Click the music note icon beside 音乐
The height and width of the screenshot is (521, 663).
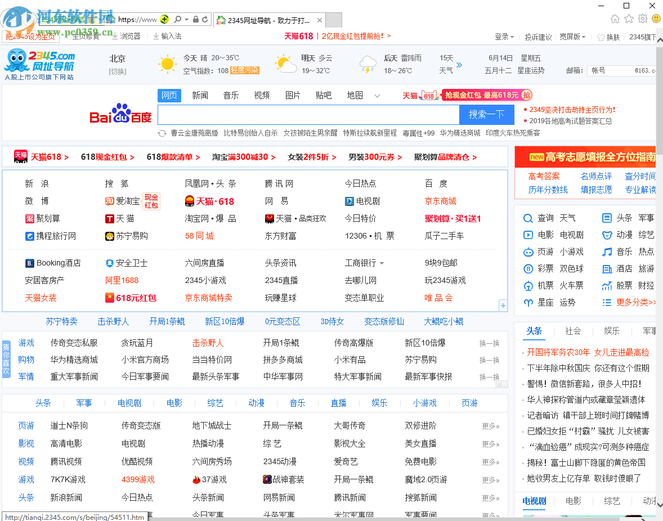point(607,251)
